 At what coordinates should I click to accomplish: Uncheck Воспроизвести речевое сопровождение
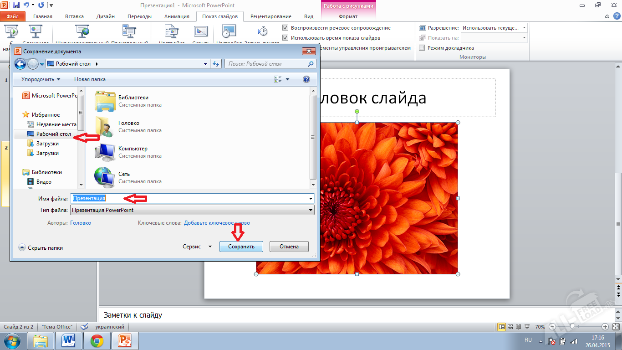click(x=285, y=27)
